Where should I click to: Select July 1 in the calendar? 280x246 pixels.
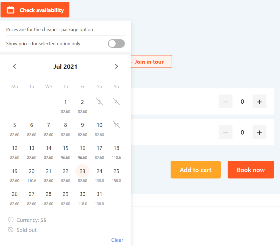[x=66, y=106]
